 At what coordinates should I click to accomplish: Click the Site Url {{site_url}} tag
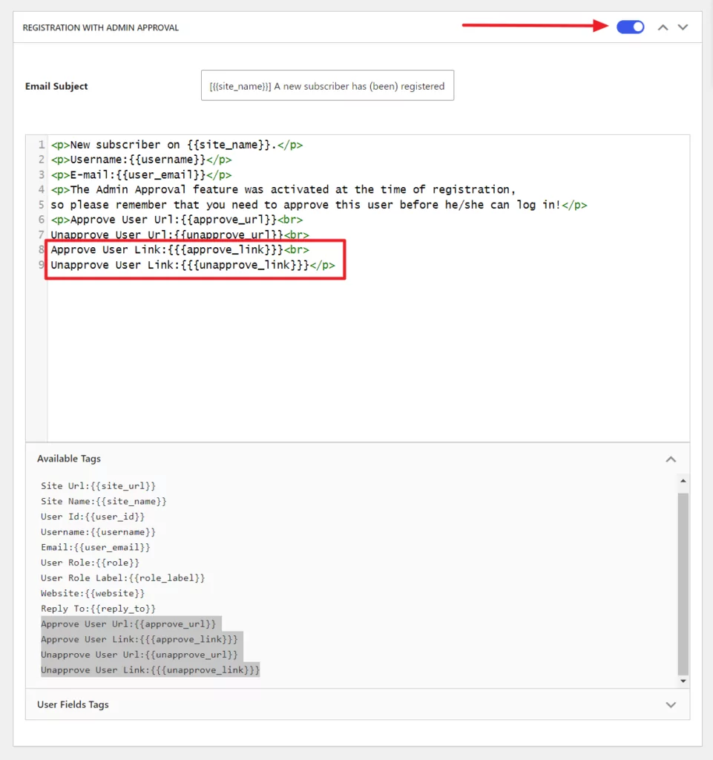click(x=99, y=485)
